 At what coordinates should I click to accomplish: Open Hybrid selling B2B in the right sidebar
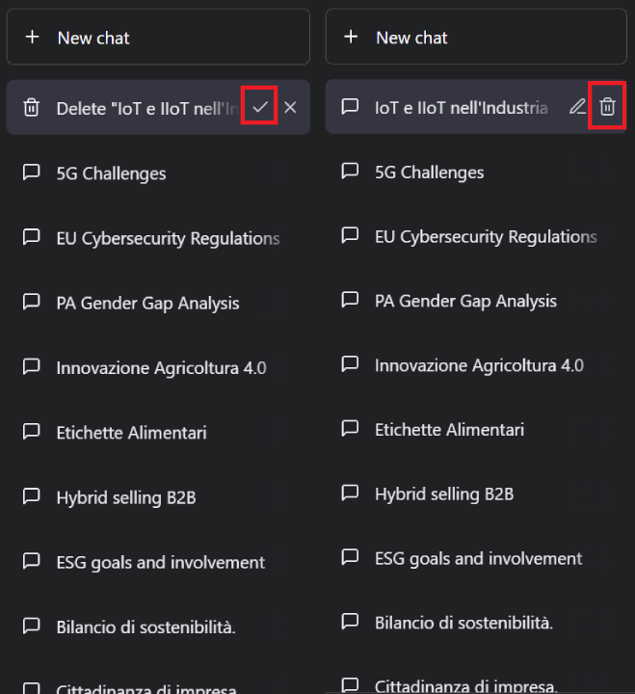point(444,494)
